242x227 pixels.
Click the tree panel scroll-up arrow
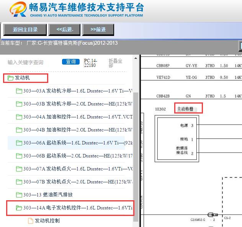click(x=136, y=58)
